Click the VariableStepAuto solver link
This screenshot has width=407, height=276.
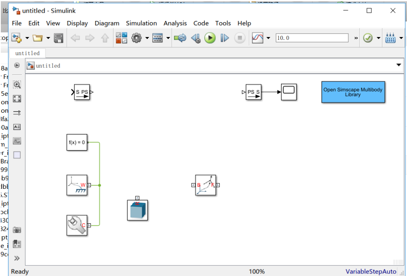click(371, 271)
